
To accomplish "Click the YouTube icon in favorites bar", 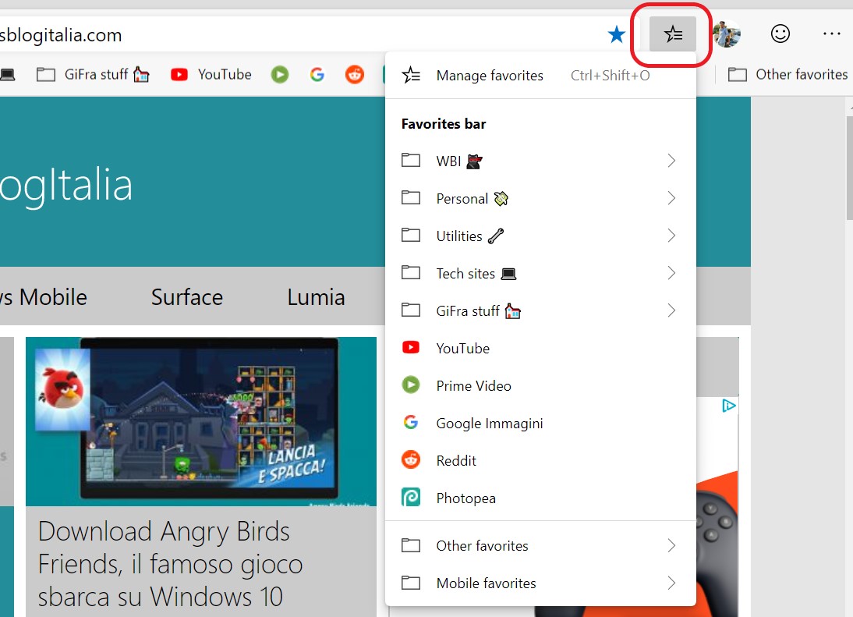I will (179, 75).
